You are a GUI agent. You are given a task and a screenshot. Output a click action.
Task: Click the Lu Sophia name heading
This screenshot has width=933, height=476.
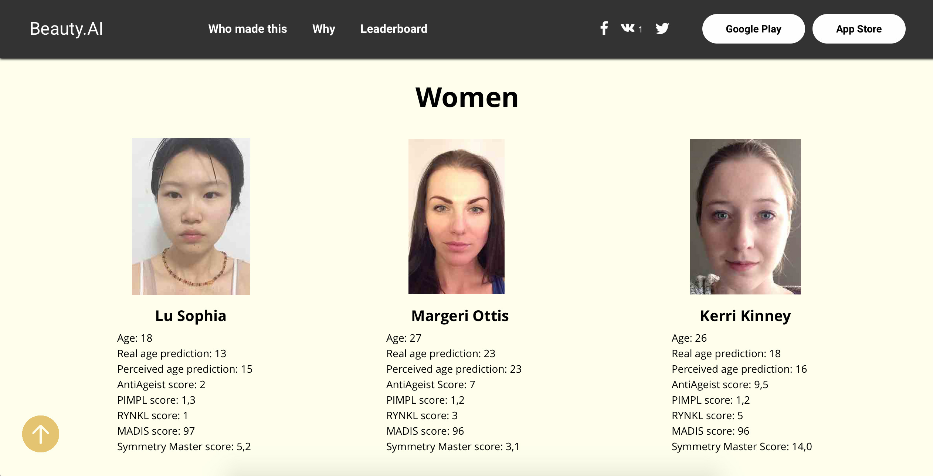pyautogui.click(x=190, y=316)
